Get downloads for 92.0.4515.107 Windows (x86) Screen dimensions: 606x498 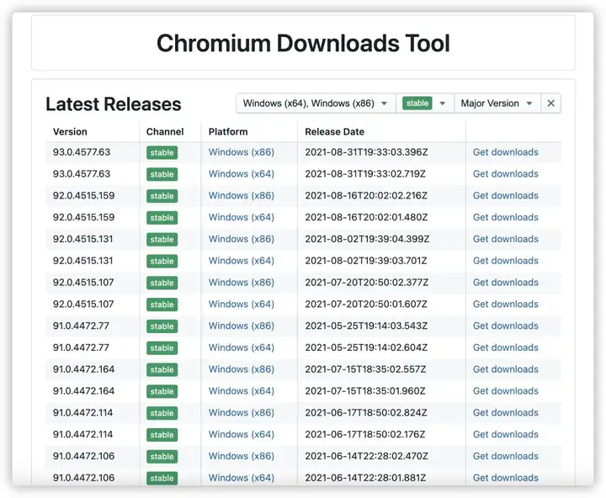tap(506, 283)
